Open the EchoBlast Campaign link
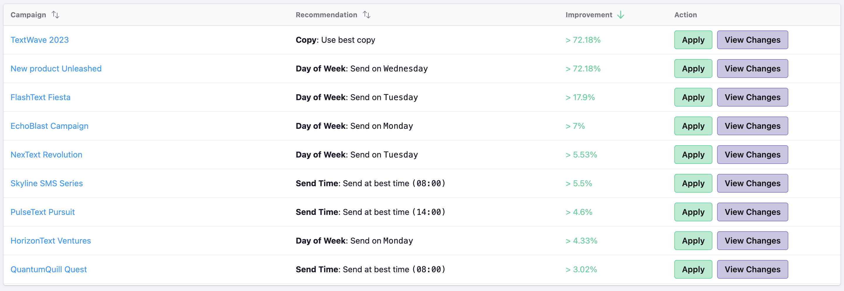This screenshot has height=291, width=844. tap(50, 126)
